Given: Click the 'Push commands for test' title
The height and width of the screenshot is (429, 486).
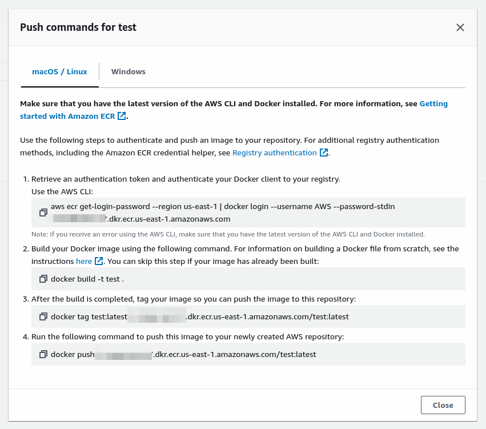Looking at the screenshot, I should [x=78, y=27].
